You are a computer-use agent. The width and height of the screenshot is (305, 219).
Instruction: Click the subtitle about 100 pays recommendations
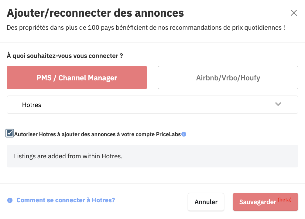[x=146, y=28]
